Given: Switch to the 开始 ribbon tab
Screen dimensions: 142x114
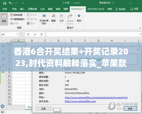Looking at the screenshot, I should point(14,9).
